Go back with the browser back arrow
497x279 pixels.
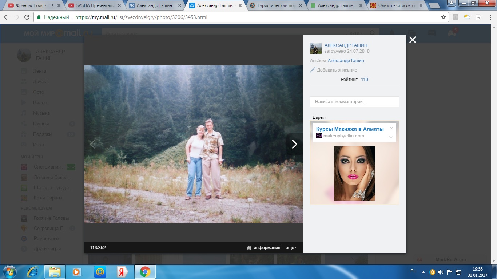point(7,17)
